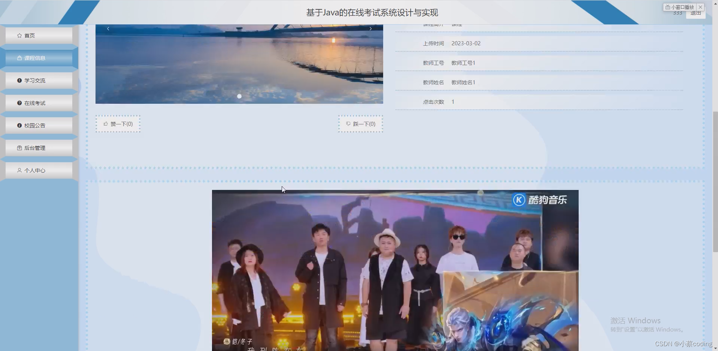
Task: Open 学习交流 sidebar item
Action: coord(39,81)
